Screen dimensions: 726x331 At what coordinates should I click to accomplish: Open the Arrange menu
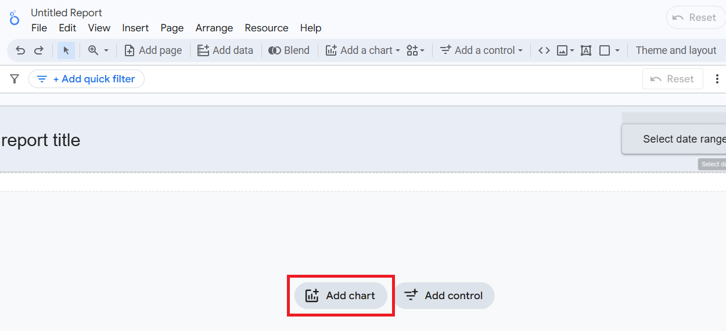click(214, 28)
